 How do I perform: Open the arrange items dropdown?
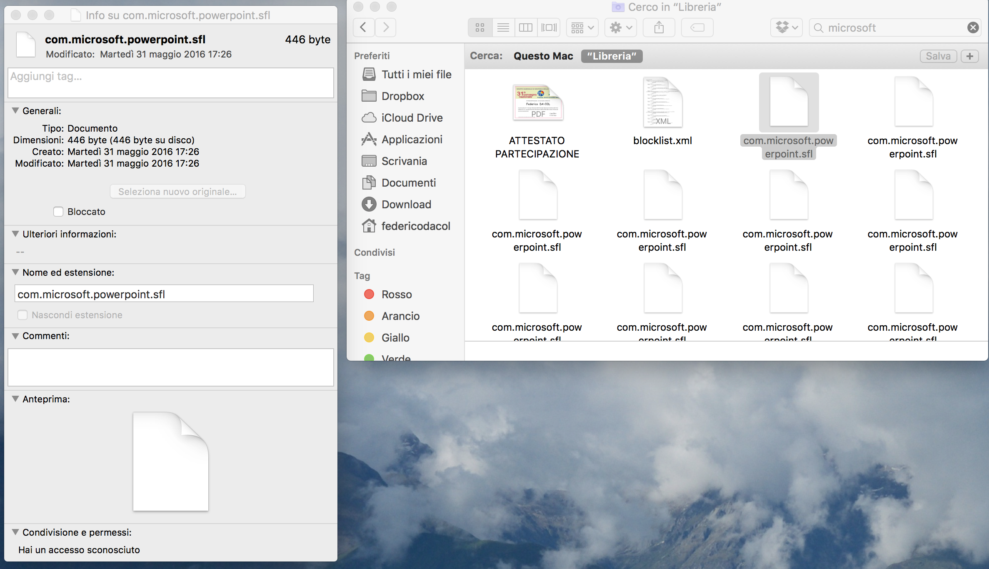coord(582,27)
